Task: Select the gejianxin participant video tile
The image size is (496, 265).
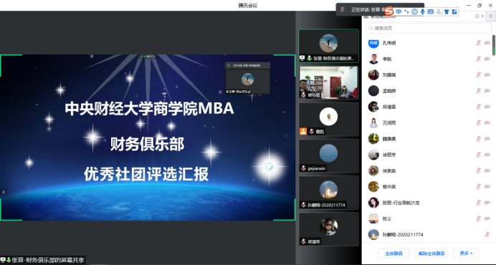Action: 329,156
